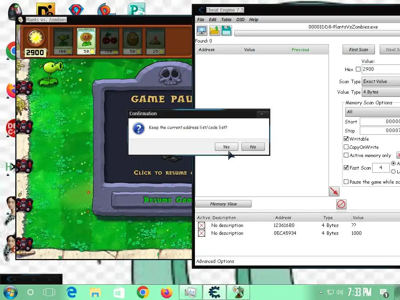Image resolution: width=400 pixels, height=300 pixels.
Task: Click the open folder load icon
Action: pyautogui.click(x=214, y=30)
